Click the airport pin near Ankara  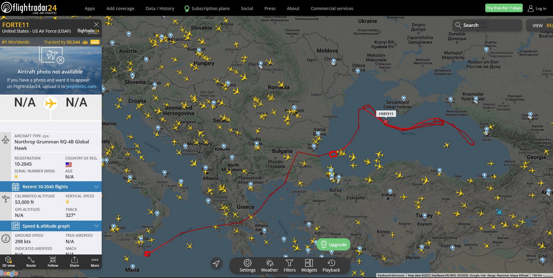(x=390, y=192)
